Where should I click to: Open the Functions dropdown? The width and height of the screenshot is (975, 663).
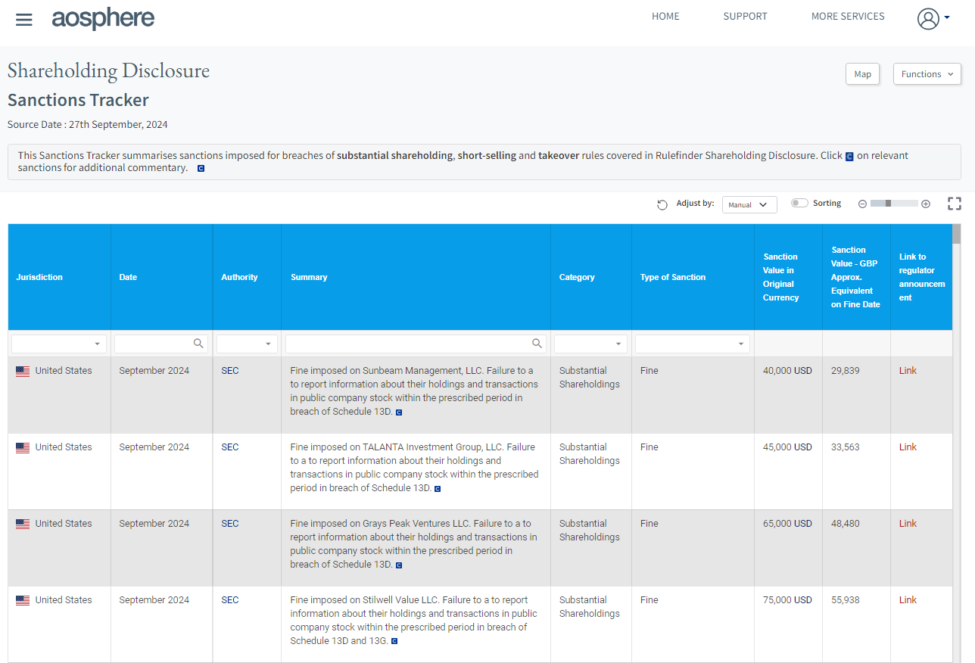927,74
